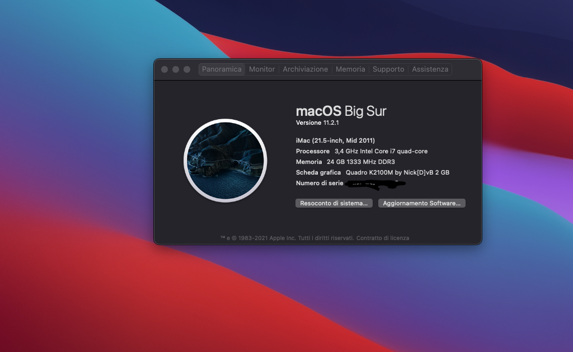Switch to the Panoramica tab
The height and width of the screenshot is (352, 573).
[222, 69]
